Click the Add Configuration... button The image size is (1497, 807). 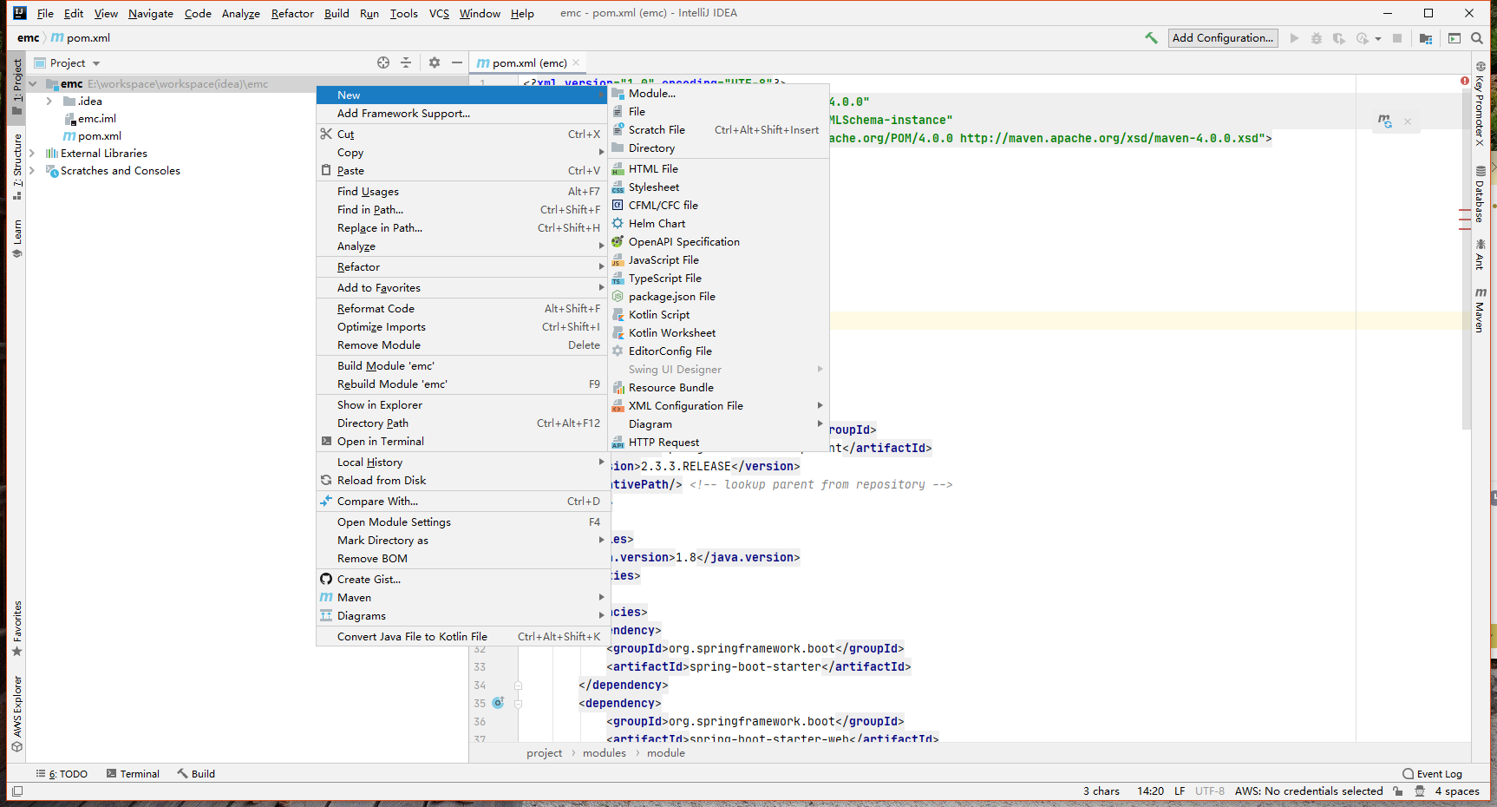click(x=1222, y=38)
